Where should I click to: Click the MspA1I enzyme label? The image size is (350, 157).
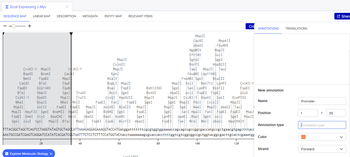(x=224, y=41)
